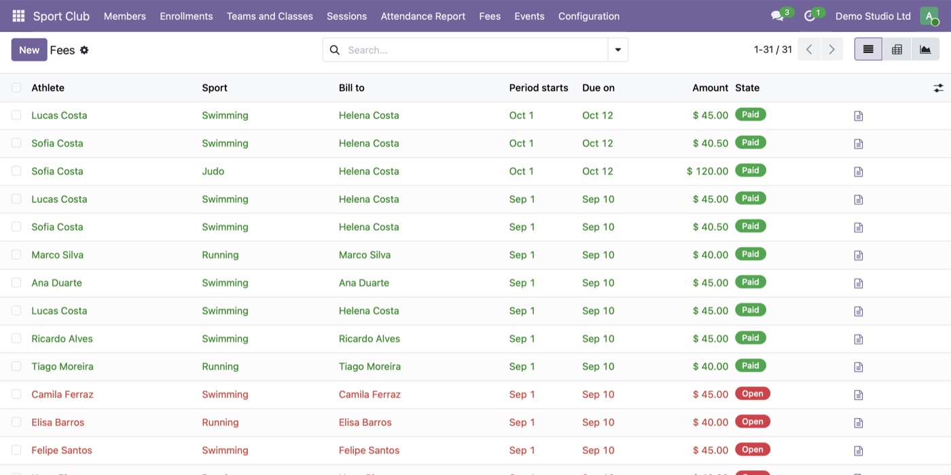The image size is (951, 475).
Task: Select the Ricardo Alves row checkbox
Action: click(x=16, y=338)
